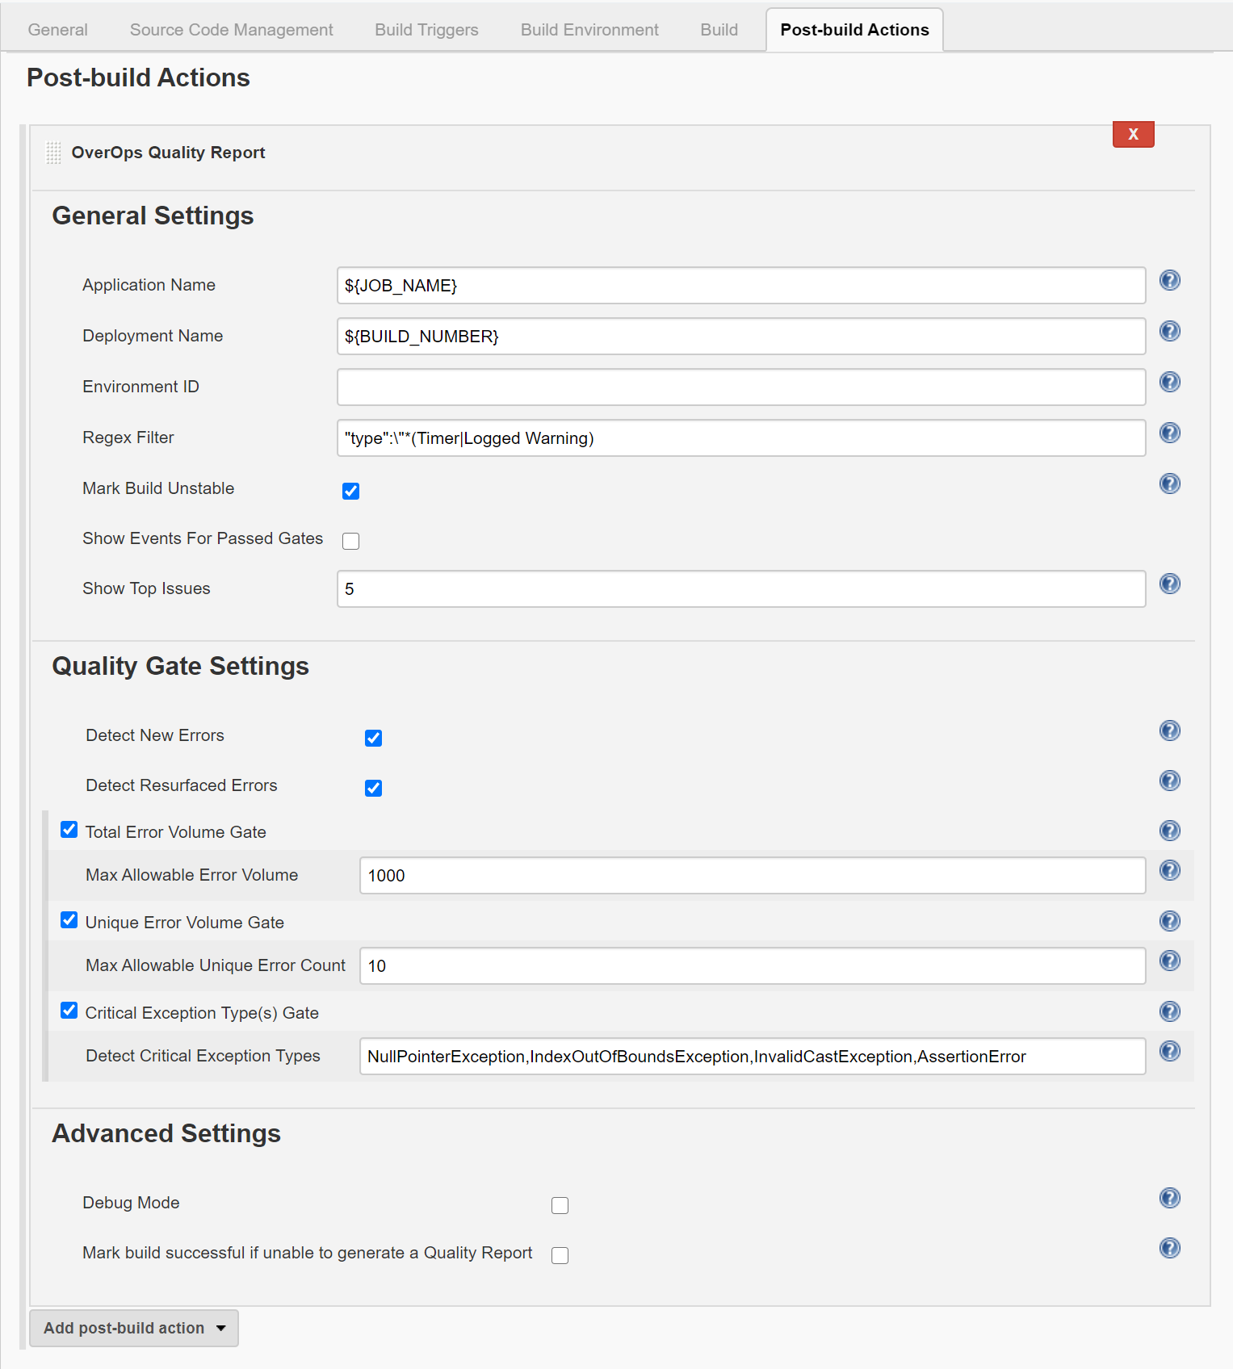Toggle Critical Exception Type(s) Gate checkbox
The image size is (1233, 1369).
click(69, 1011)
